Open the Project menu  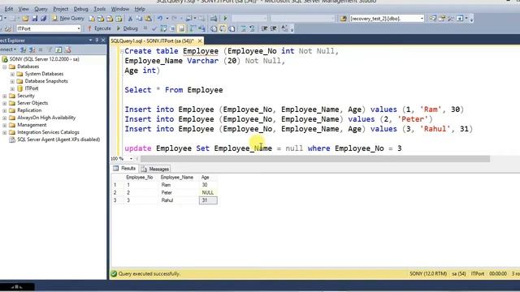coord(61,9)
